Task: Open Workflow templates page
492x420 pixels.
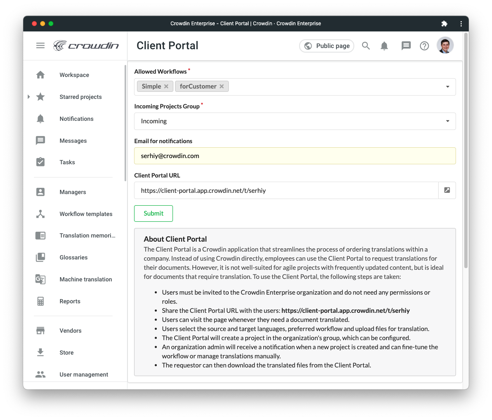Action: [86, 214]
